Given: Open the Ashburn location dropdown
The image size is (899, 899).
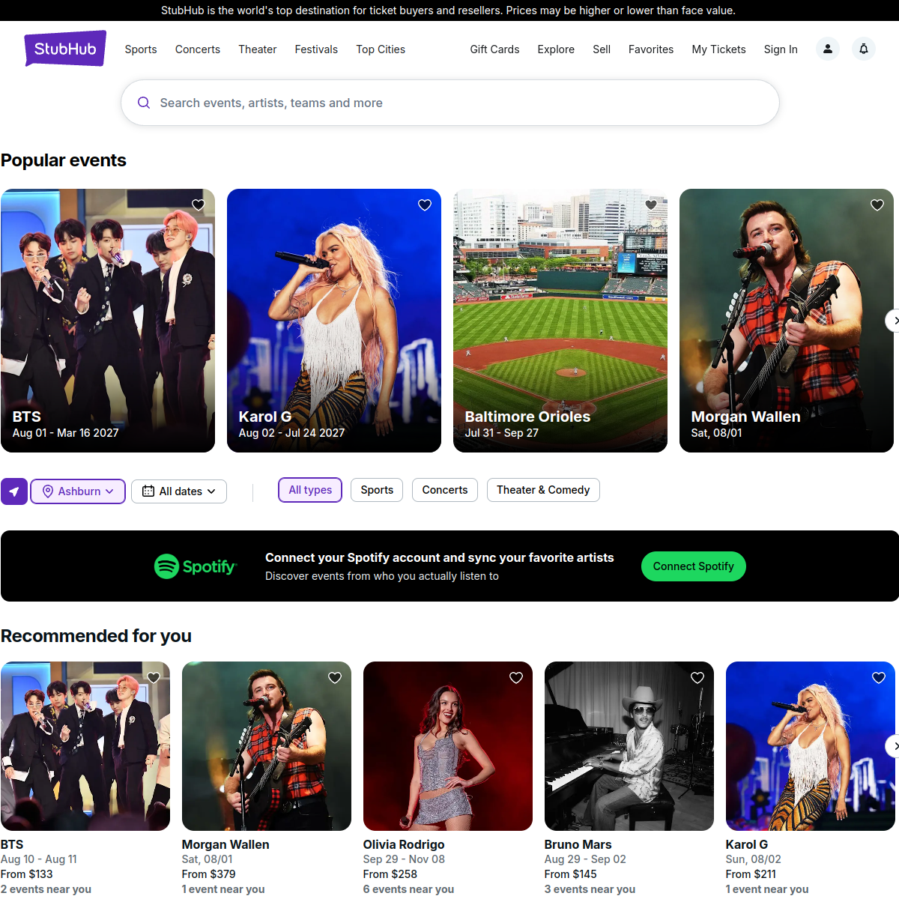Looking at the screenshot, I should [x=78, y=491].
